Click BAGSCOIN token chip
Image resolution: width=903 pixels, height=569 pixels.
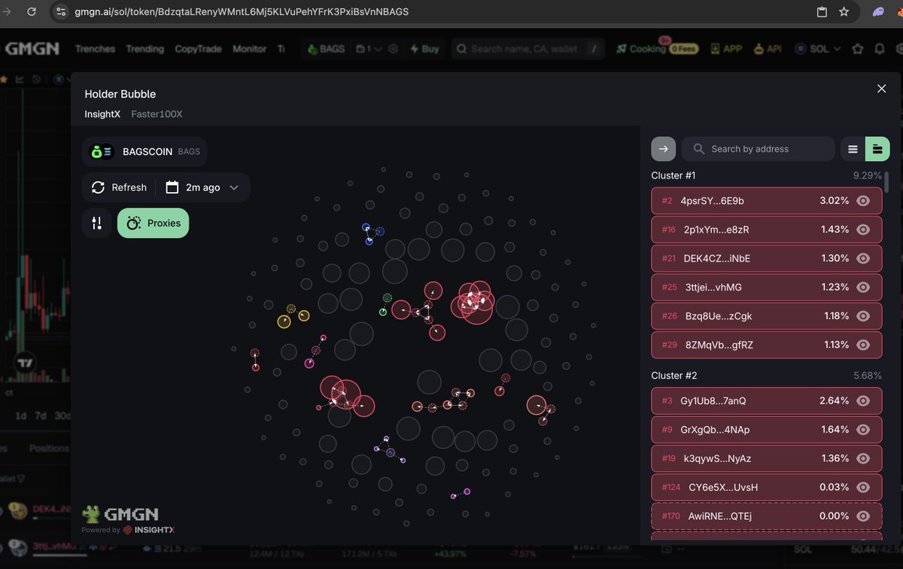point(144,151)
